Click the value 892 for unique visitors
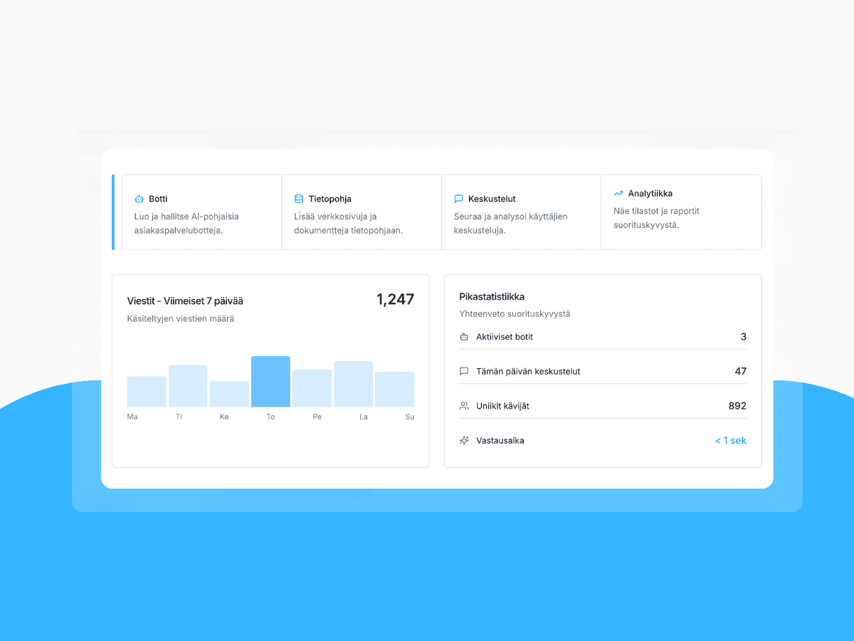The height and width of the screenshot is (641, 854). 737,406
